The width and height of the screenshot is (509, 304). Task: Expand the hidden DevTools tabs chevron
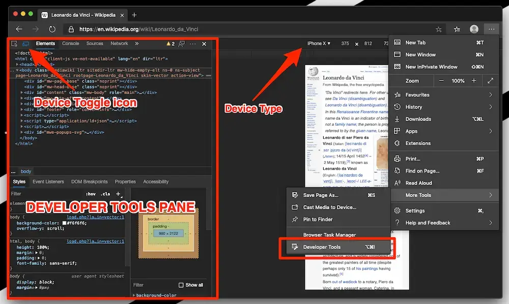tap(136, 44)
